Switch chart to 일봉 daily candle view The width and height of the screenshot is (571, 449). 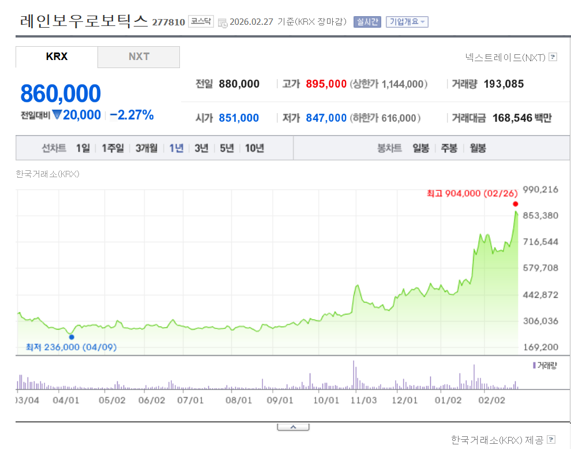[420, 148]
